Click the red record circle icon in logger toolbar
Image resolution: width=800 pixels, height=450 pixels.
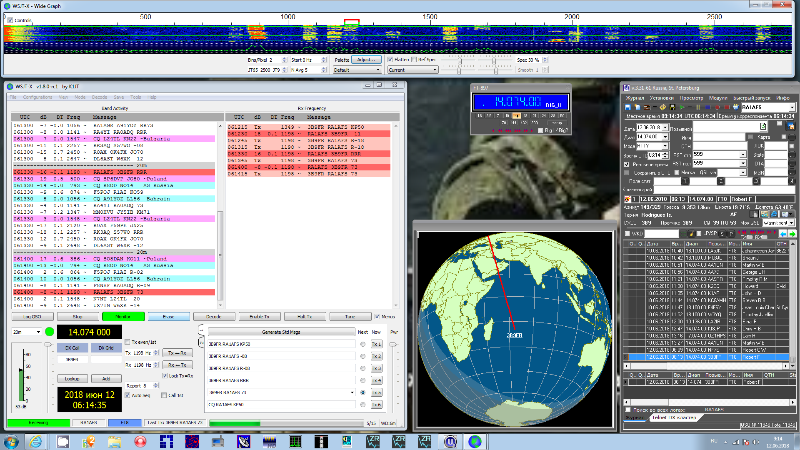(717, 107)
